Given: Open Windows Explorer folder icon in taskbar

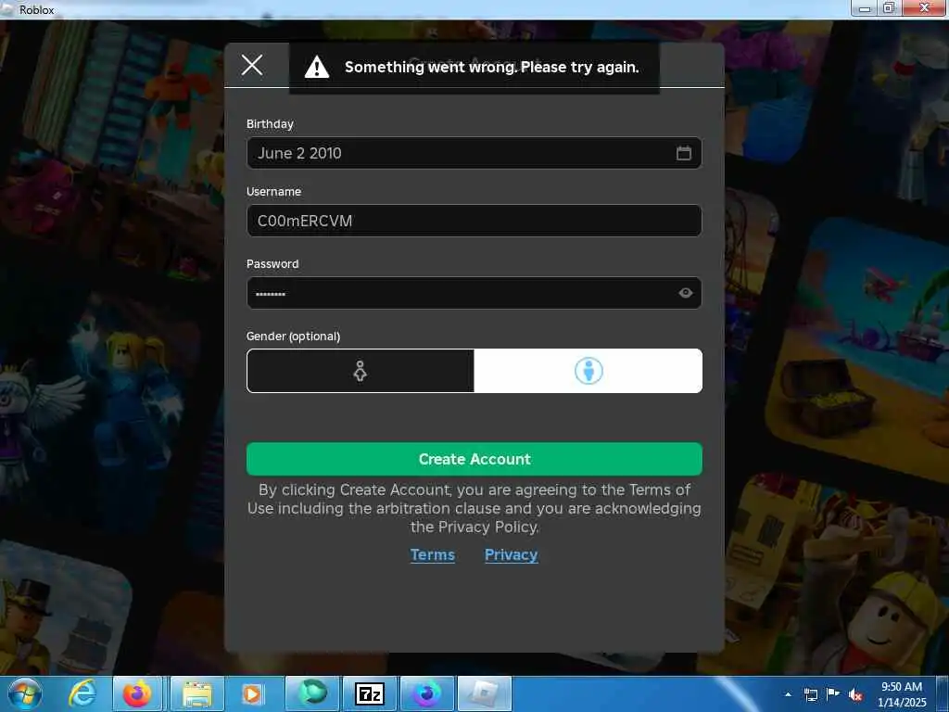Looking at the screenshot, I should pos(197,693).
